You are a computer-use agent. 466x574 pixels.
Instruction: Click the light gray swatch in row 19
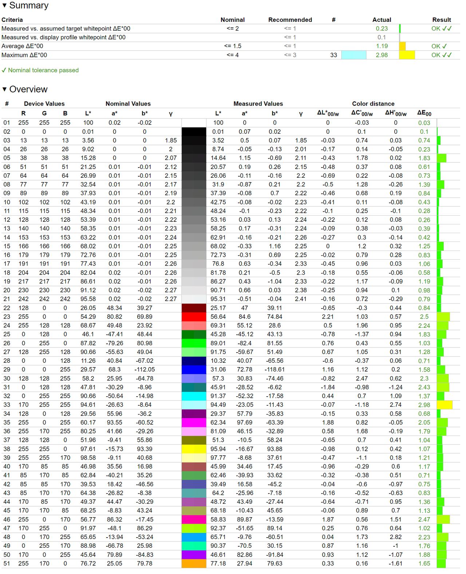194,281
